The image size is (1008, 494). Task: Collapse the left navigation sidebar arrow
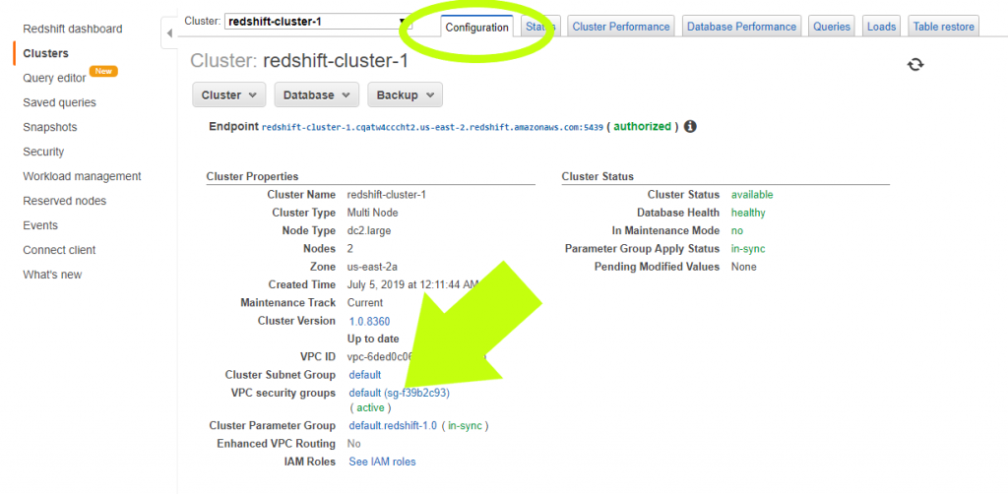point(169,32)
